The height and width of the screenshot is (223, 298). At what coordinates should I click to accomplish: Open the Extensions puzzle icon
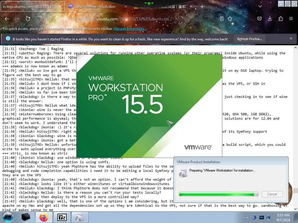pyautogui.click(x=281, y=19)
